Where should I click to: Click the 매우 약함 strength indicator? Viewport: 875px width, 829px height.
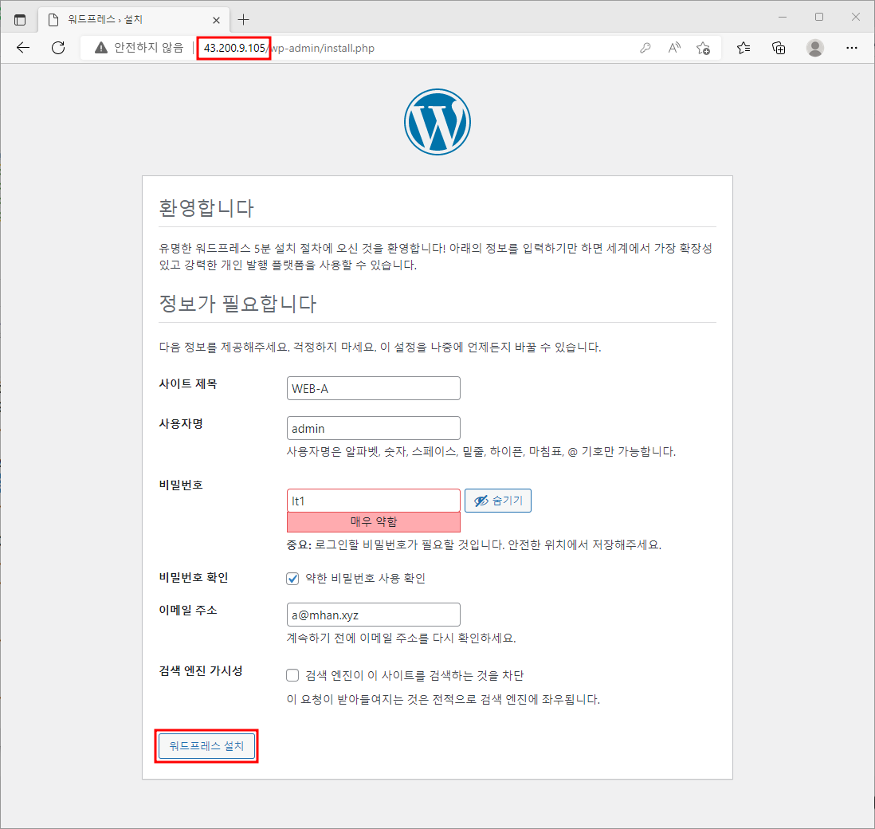pos(373,521)
